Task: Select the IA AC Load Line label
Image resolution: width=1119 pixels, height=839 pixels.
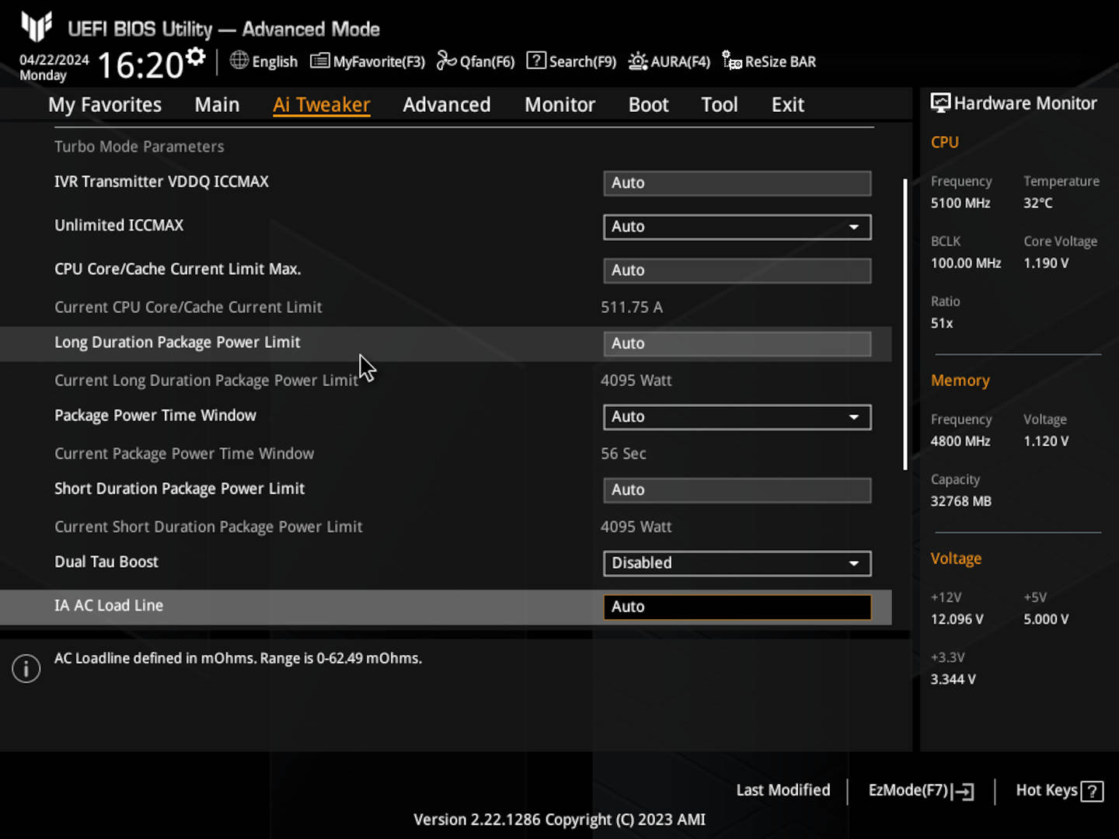Action: (x=109, y=605)
